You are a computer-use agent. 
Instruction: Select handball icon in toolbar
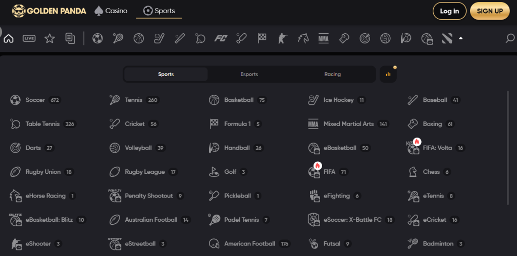[x=405, y=38]
